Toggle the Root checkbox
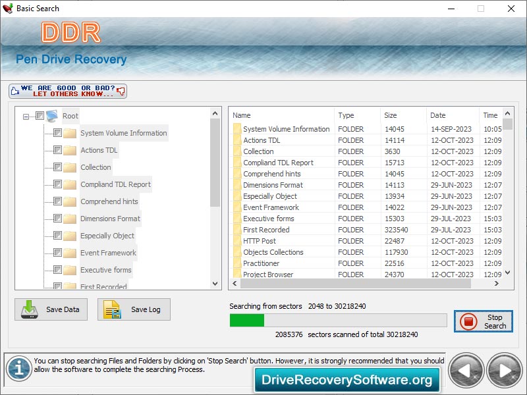This screenshot has width=527, height=395. click(x=40, y=116)
